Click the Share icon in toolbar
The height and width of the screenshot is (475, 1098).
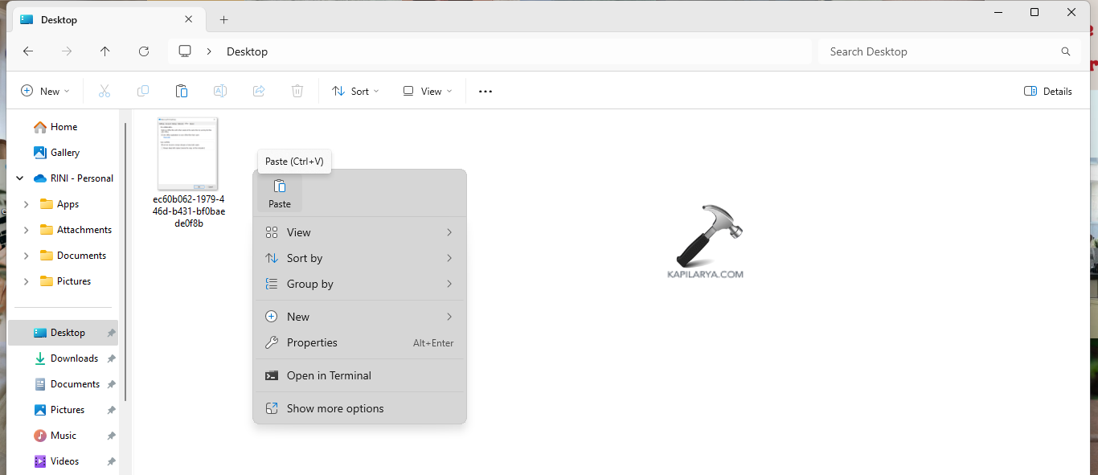point(259,92)
